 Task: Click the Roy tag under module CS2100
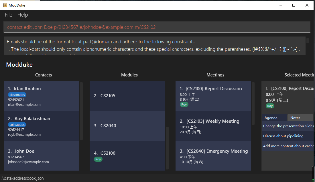pos(98,159)
